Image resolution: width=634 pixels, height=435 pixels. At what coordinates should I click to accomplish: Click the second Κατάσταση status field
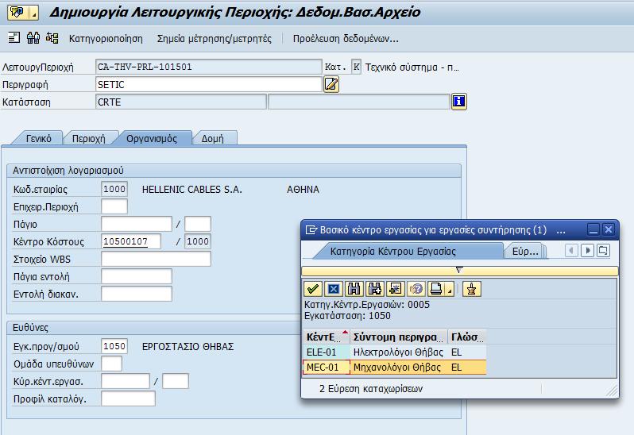click(359, 102)
